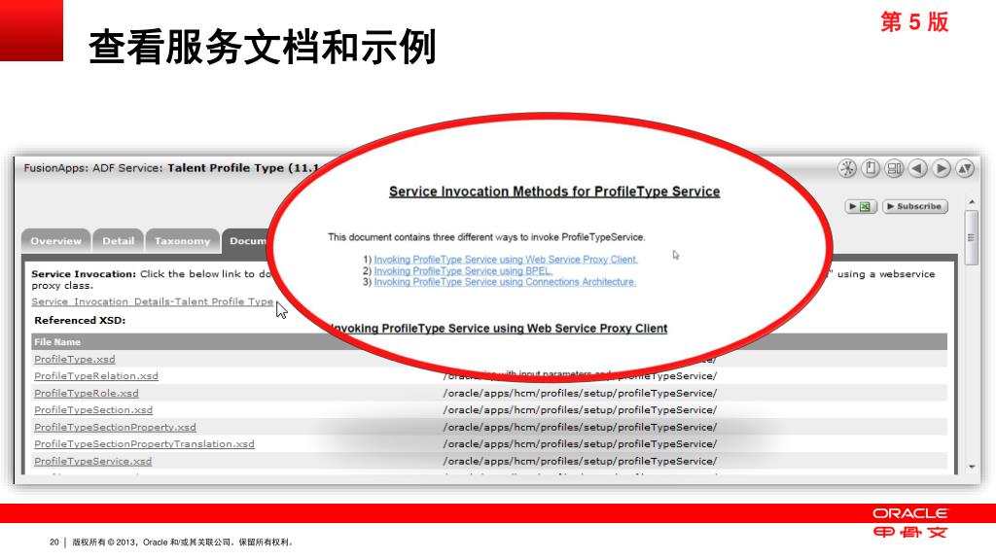Switch to the Detail tab
The height and width of the screenshot is (560, 996).
tap(118, 241)
